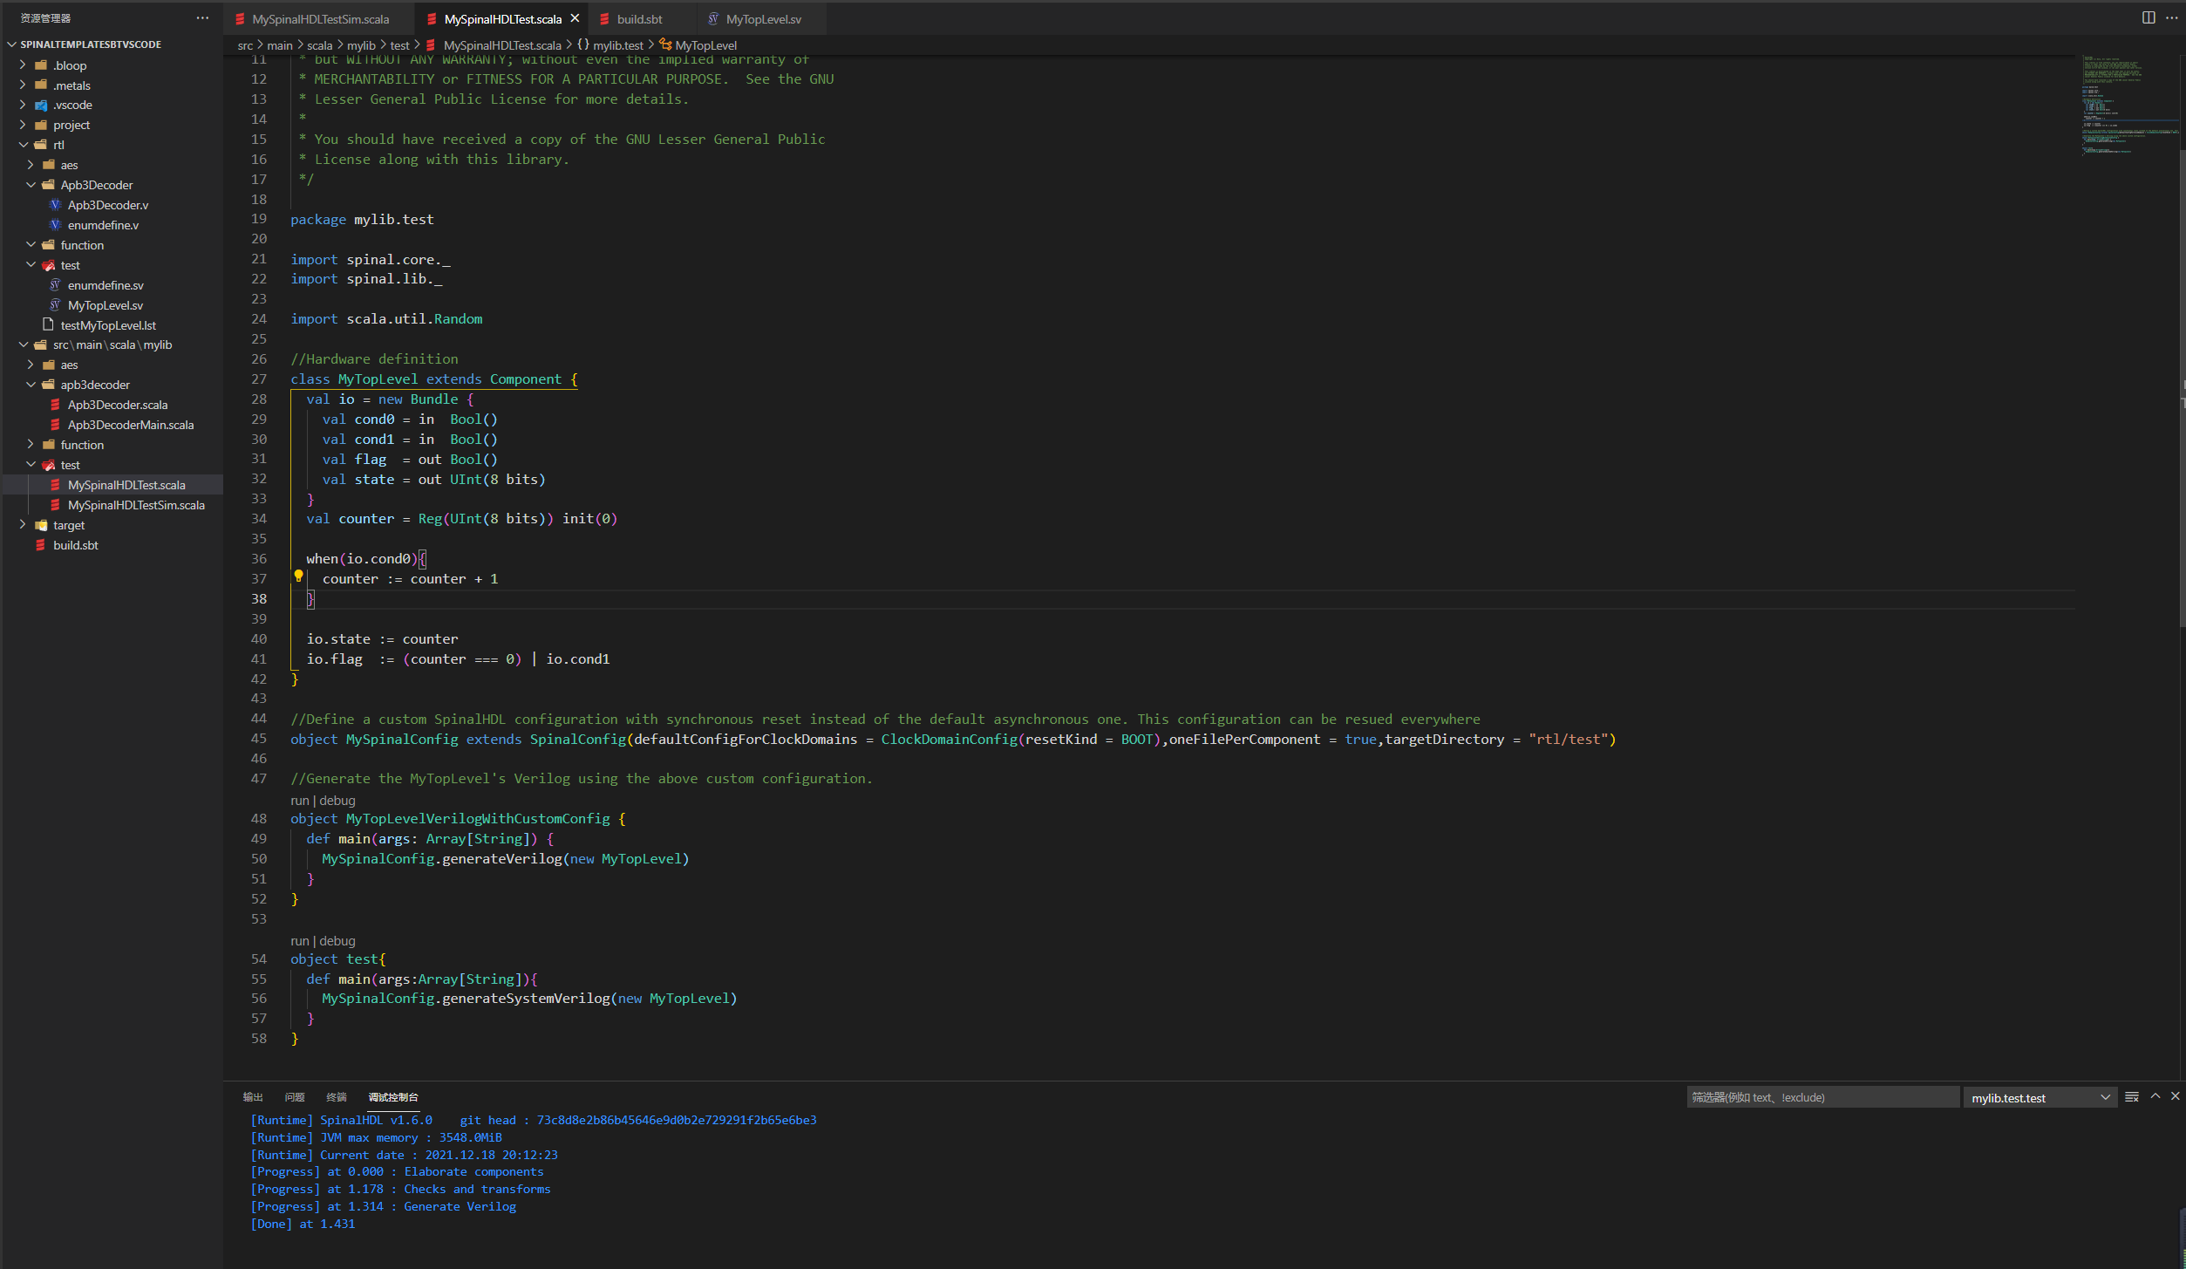Collapse the Apb3Decoder folder under rtl

(x=97, y=185)
